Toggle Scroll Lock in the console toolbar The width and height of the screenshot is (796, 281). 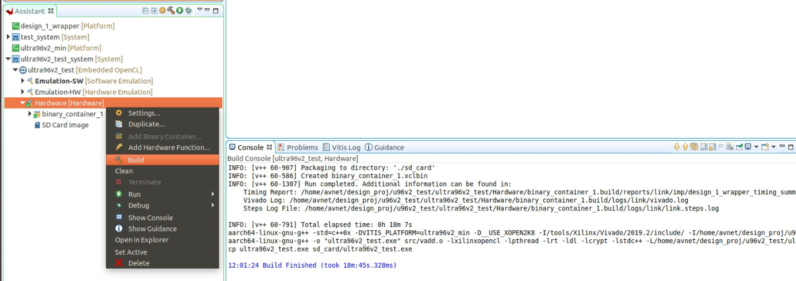712,147
